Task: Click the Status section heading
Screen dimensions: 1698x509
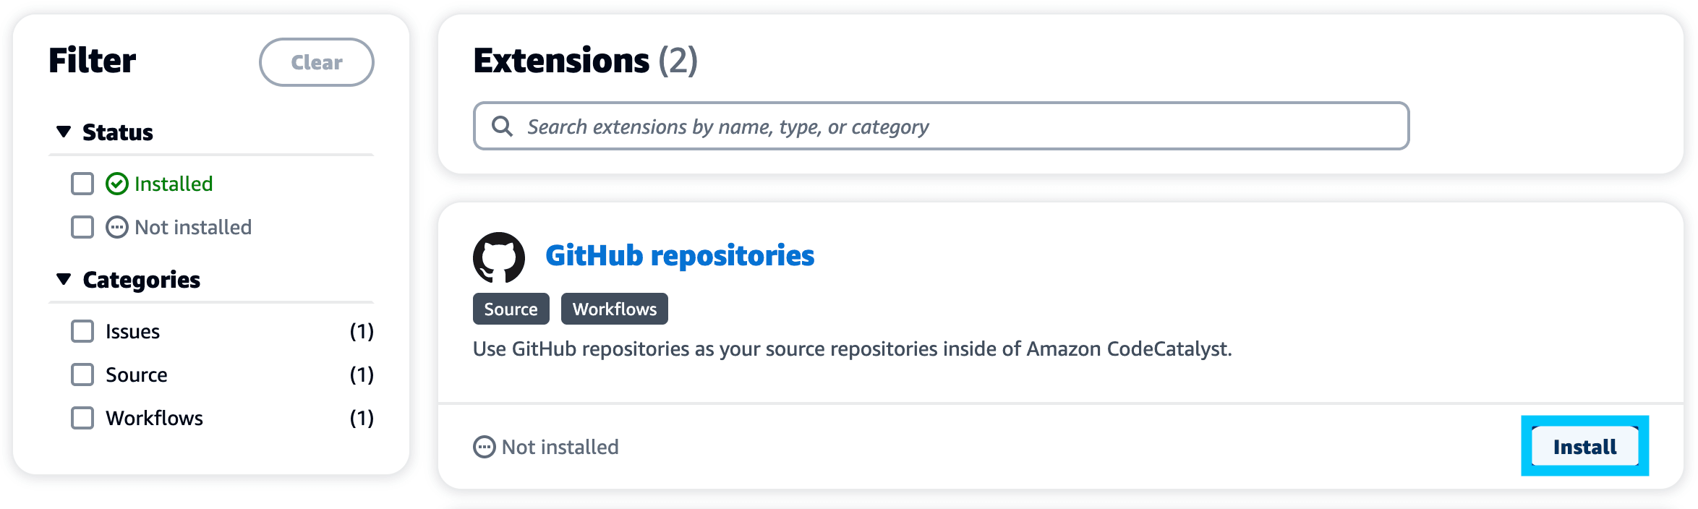Action: pos(118,132)
